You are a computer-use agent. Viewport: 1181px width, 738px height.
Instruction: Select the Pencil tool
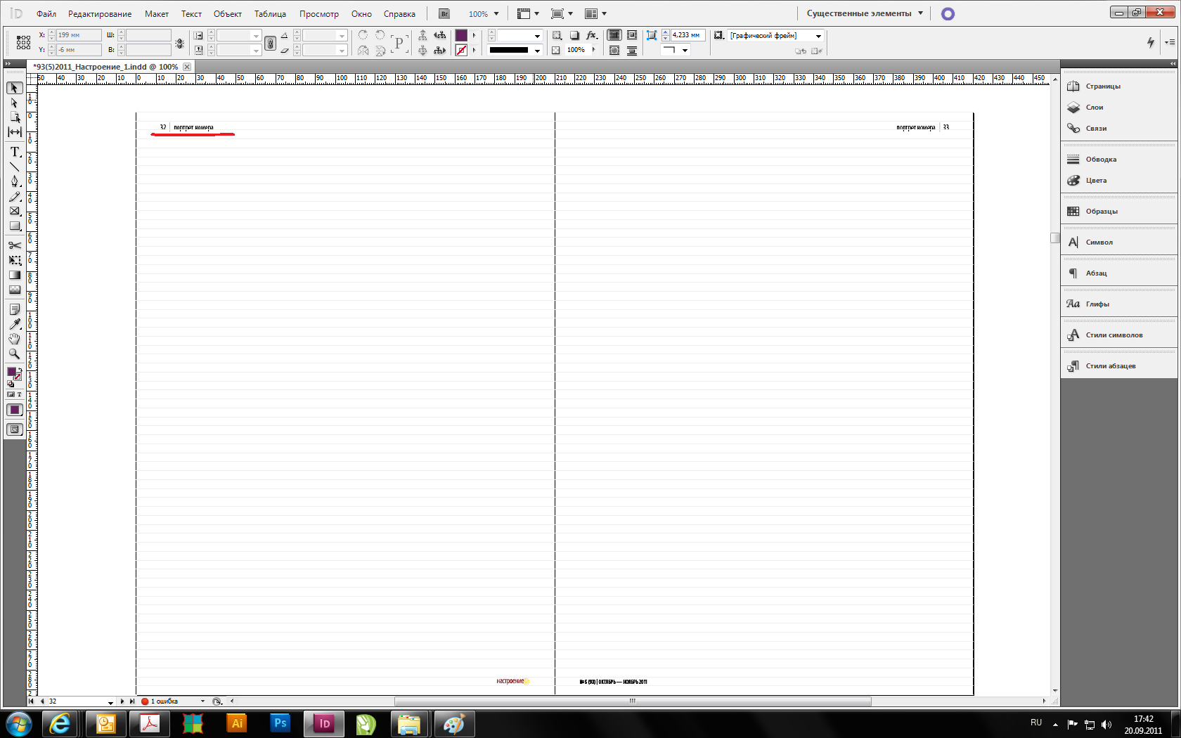(x=15, y=196)
